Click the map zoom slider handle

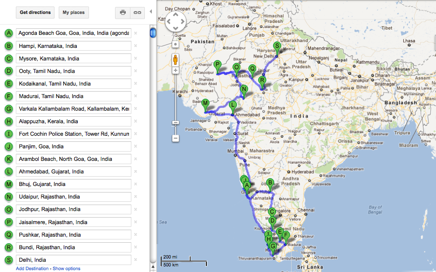pyautogui.click(x=175, y=123)
